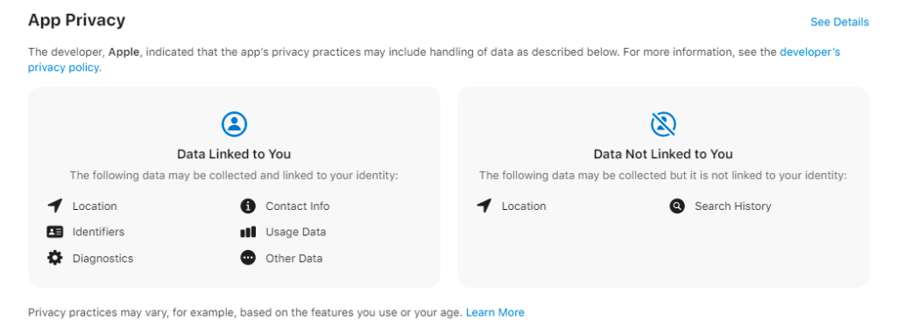Open the See Details link
Image resolution: width=897 pixels, height=335 pixels.
[839, 22]
